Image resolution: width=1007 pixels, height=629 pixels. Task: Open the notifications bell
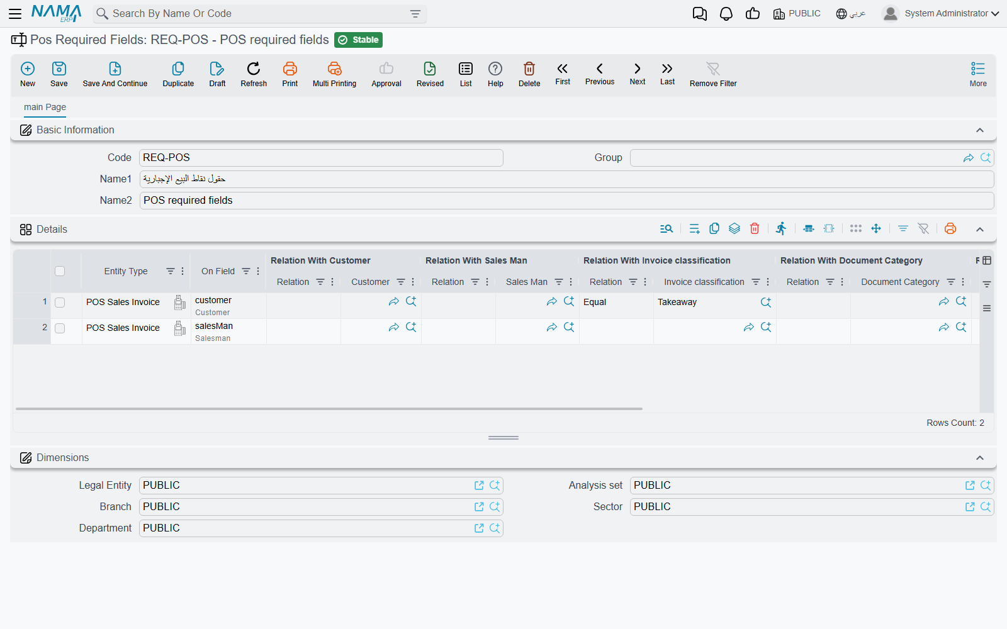coord(726,14)
